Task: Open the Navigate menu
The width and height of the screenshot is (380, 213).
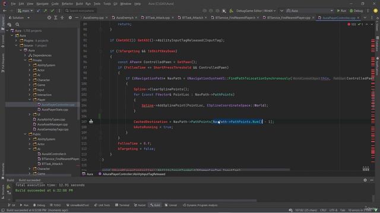Action: (x=42, y=4)
